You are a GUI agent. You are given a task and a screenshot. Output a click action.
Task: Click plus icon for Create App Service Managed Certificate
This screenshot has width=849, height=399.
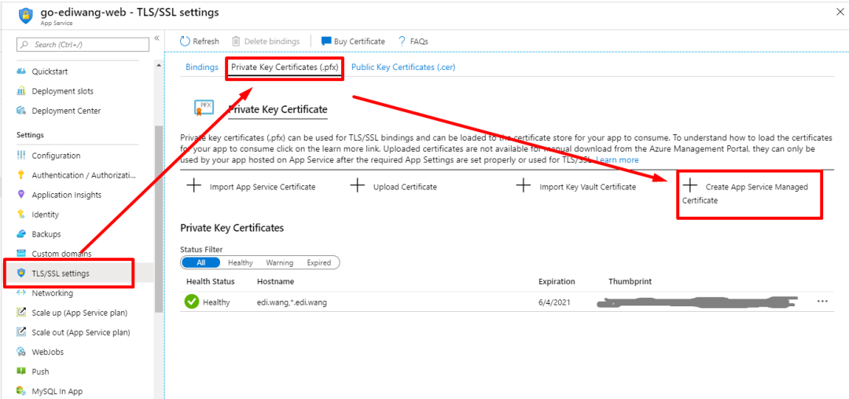tap(690, 186)
